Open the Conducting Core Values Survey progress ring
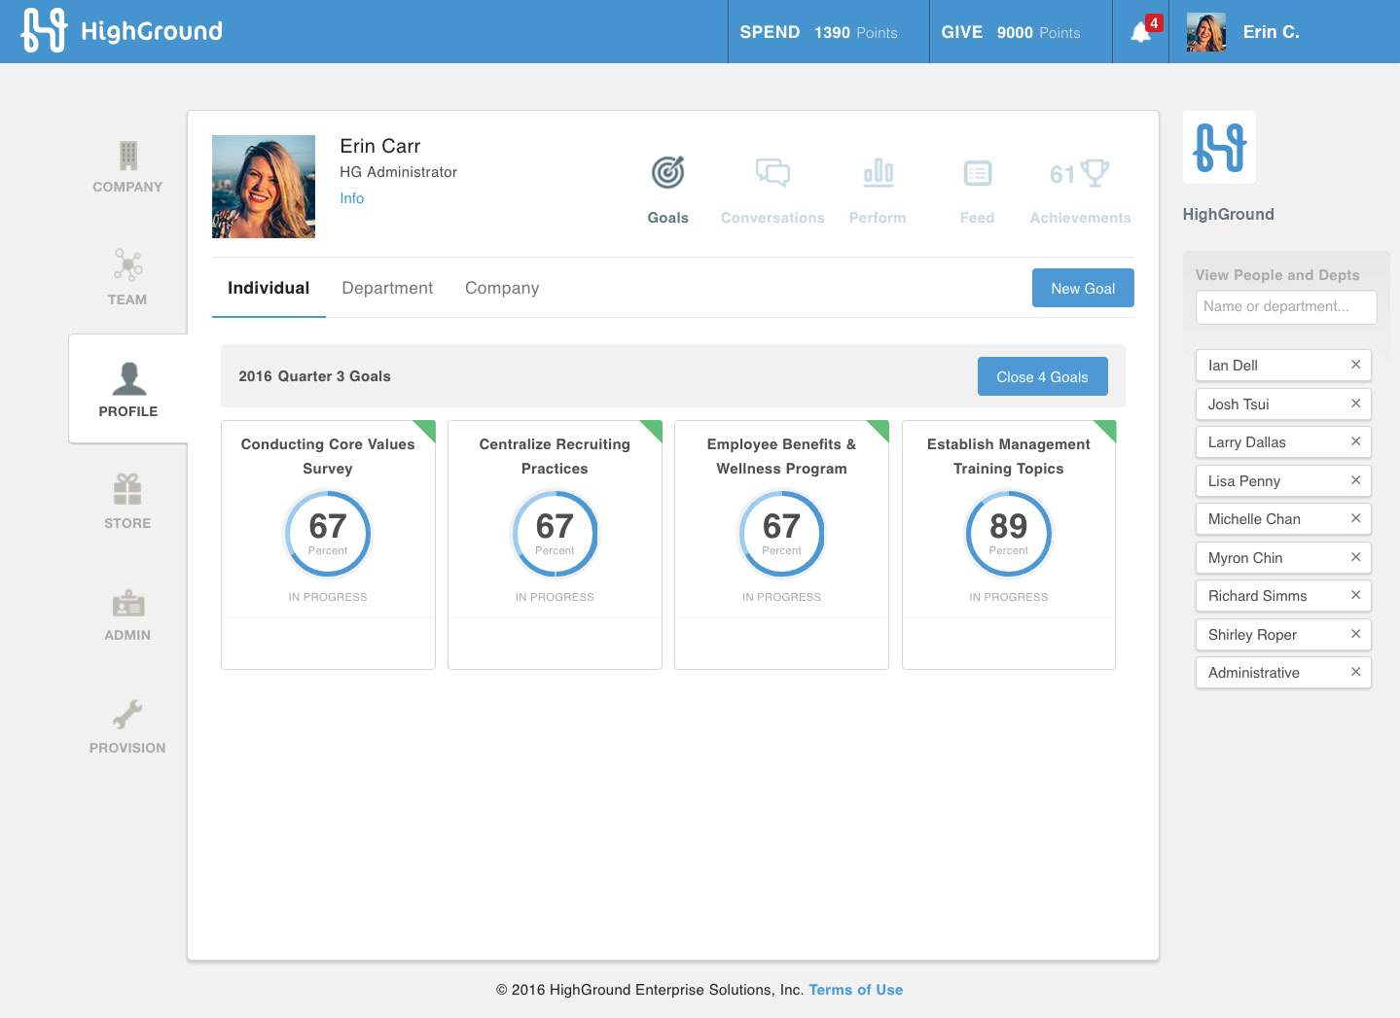 (328, 533)
